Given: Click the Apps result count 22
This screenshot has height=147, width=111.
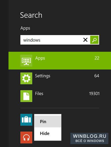Looking at the screenshot, I should pos(97,58).
